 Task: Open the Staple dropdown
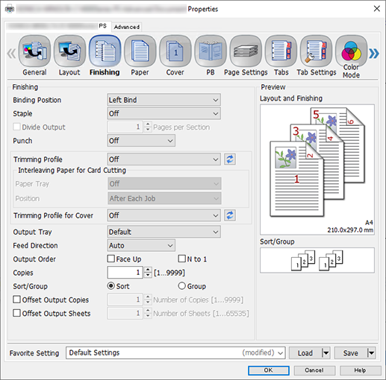click(x=164, y=113)
